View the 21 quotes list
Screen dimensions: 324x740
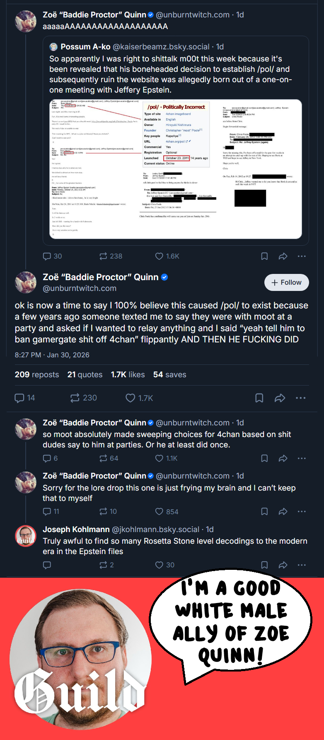85,374
